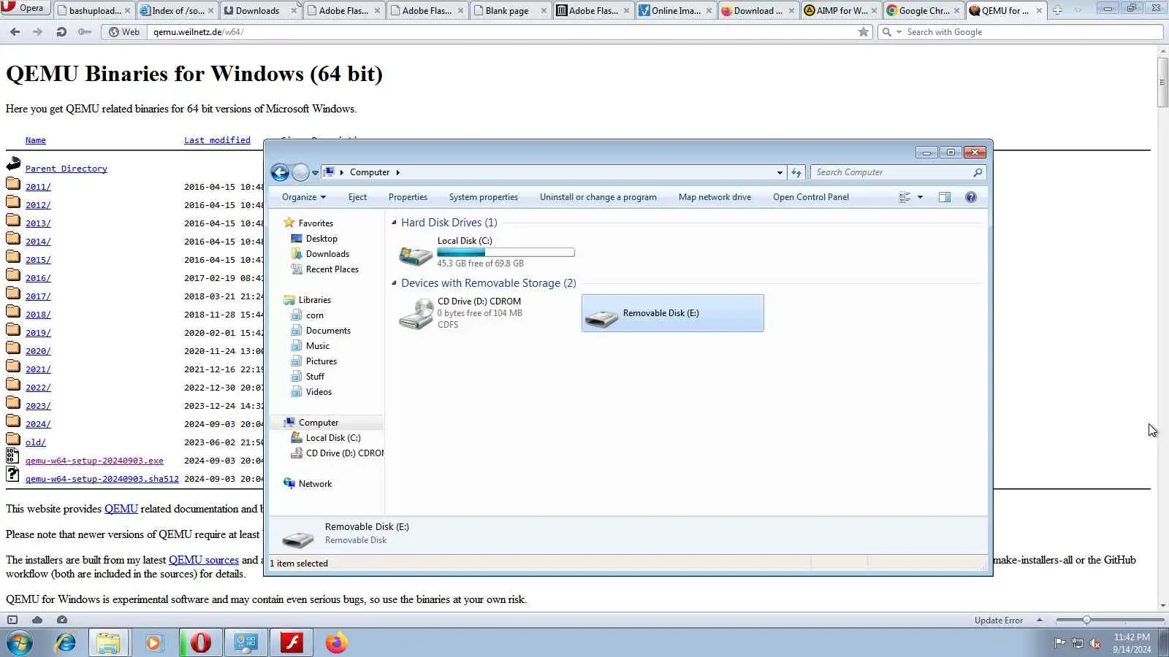Select Documents library in sidebar
The width and height of the screenshot is (1169, 657).
(x=328, y=331)
